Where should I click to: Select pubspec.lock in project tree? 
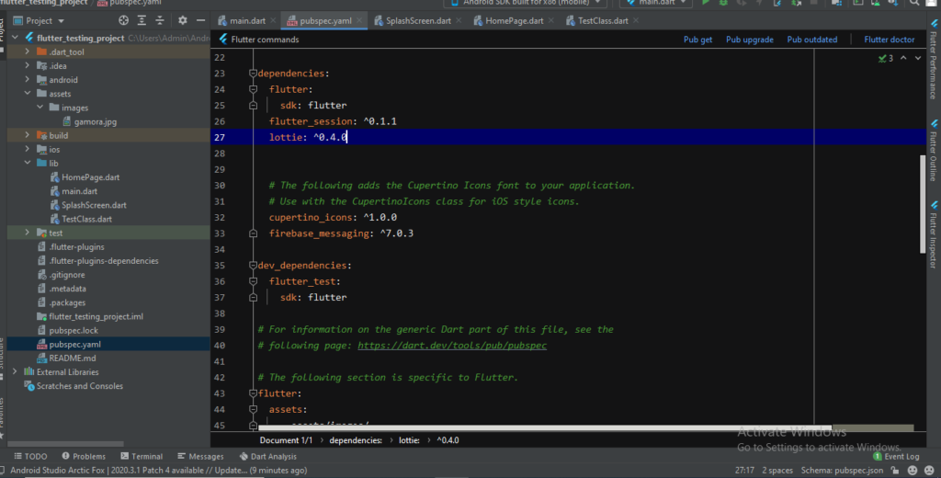coord(67,330)
